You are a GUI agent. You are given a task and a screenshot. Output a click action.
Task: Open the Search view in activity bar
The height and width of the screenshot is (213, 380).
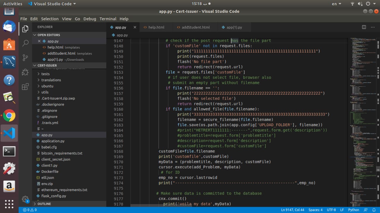(x=25, y=43)
